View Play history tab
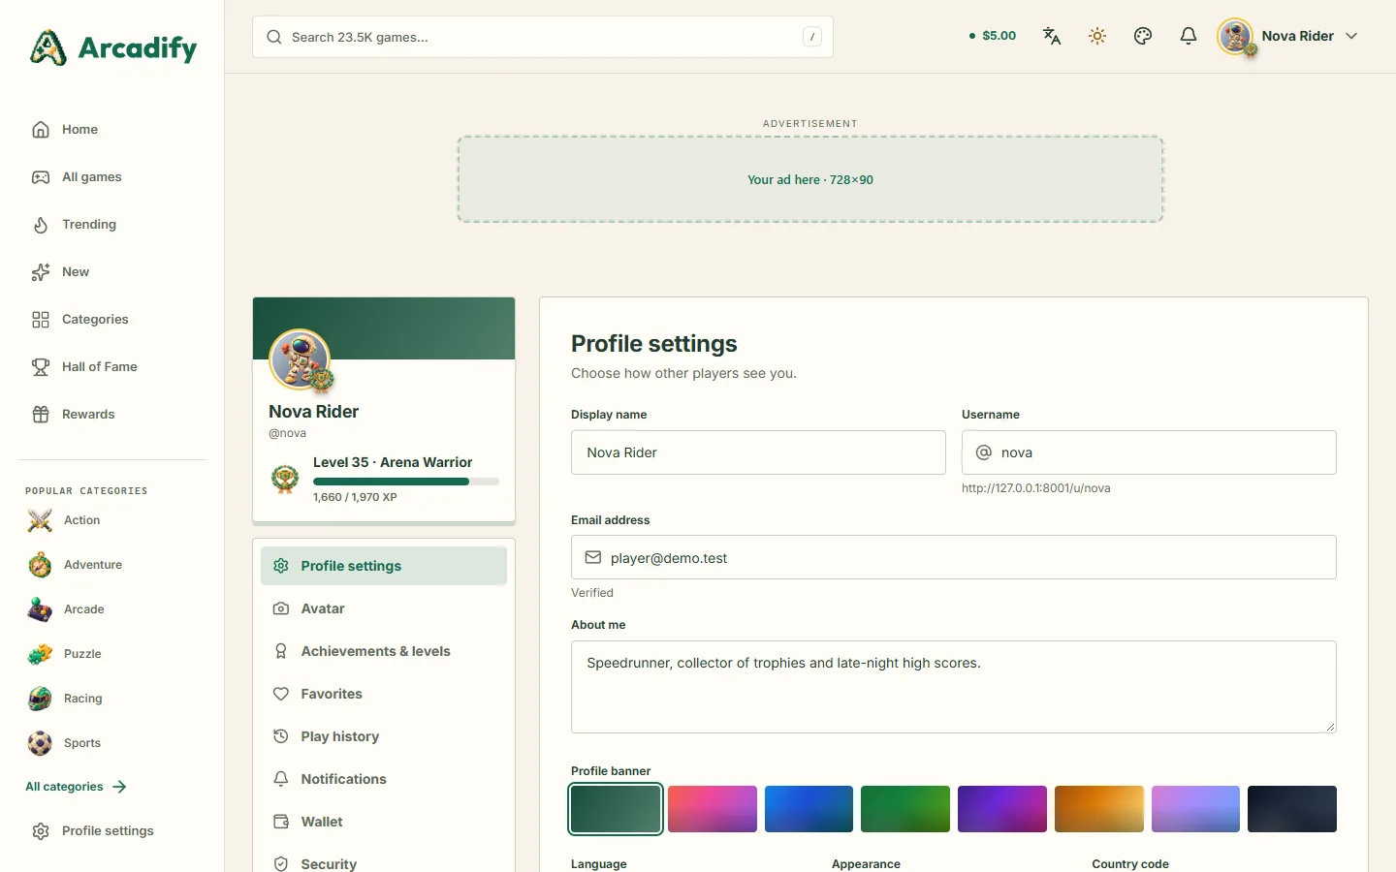This screenshot has height=872, width=1396. pyautogui.click(x=384, y=736)
